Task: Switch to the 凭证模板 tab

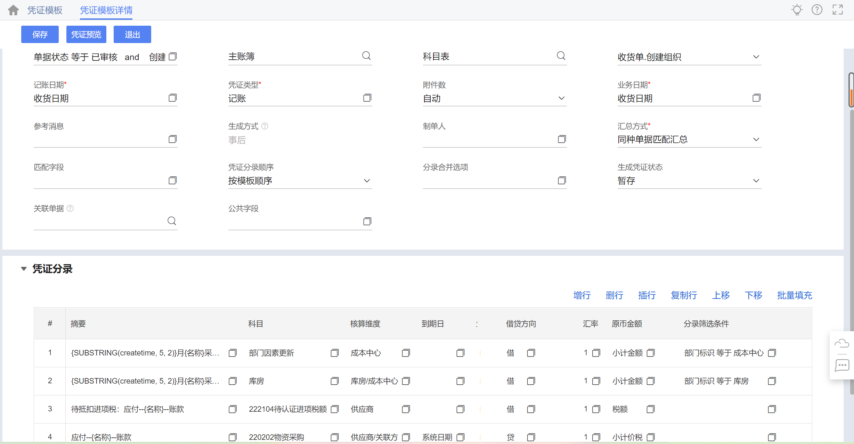Action: (x=45, y=10)
